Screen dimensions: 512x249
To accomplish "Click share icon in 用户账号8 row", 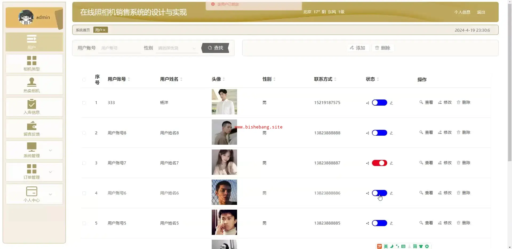I will (367, 133).
